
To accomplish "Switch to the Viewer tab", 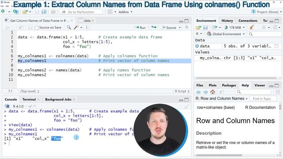I will (x=260, y=85).
